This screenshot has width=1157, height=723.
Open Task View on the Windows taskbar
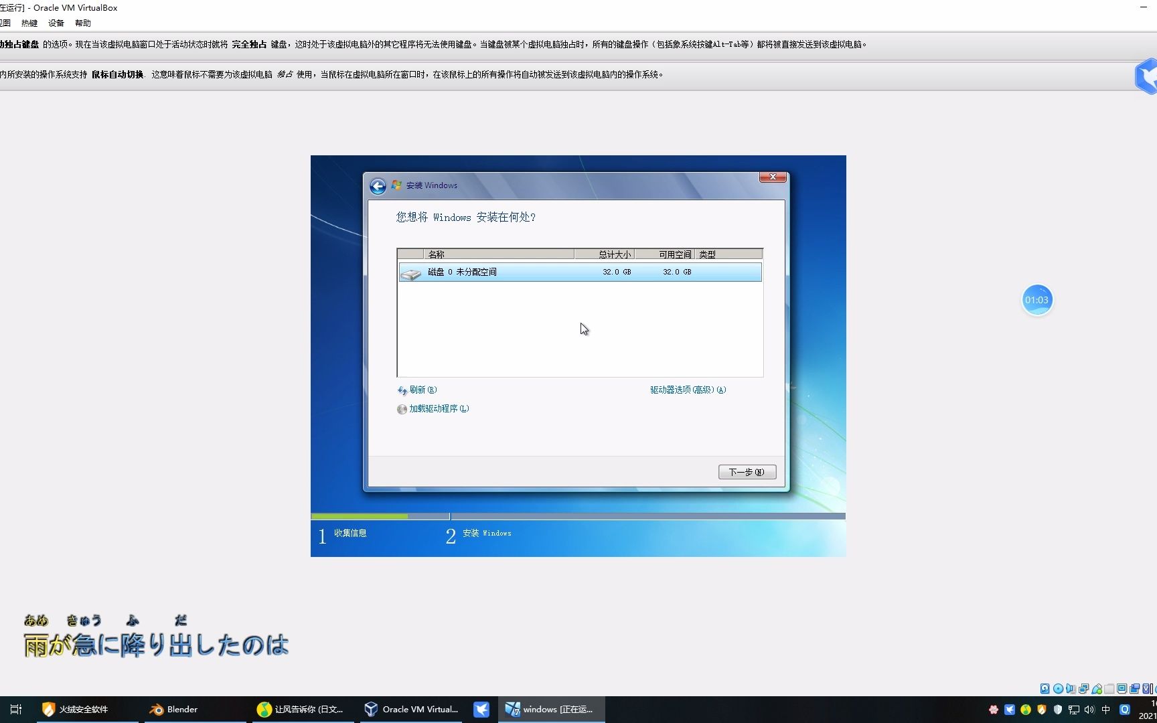coord(16,709)
